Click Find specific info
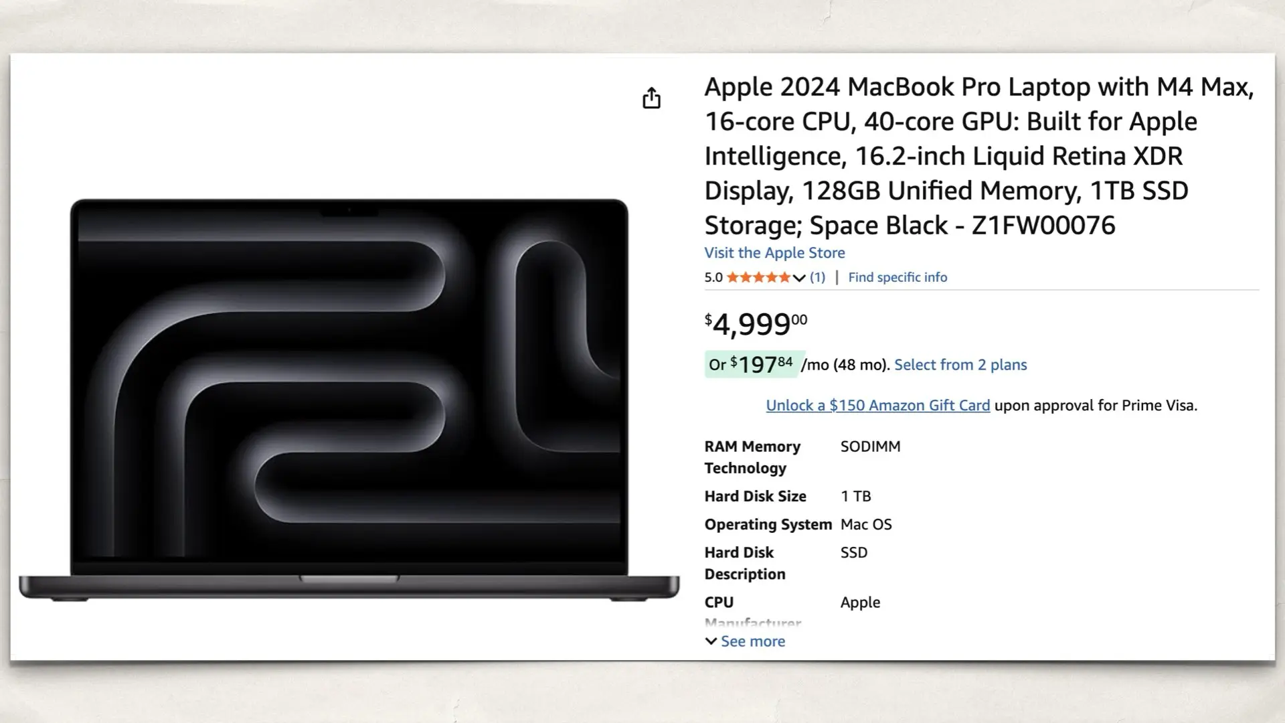Viewport: 1285px width, 723px height. [897, 277]
